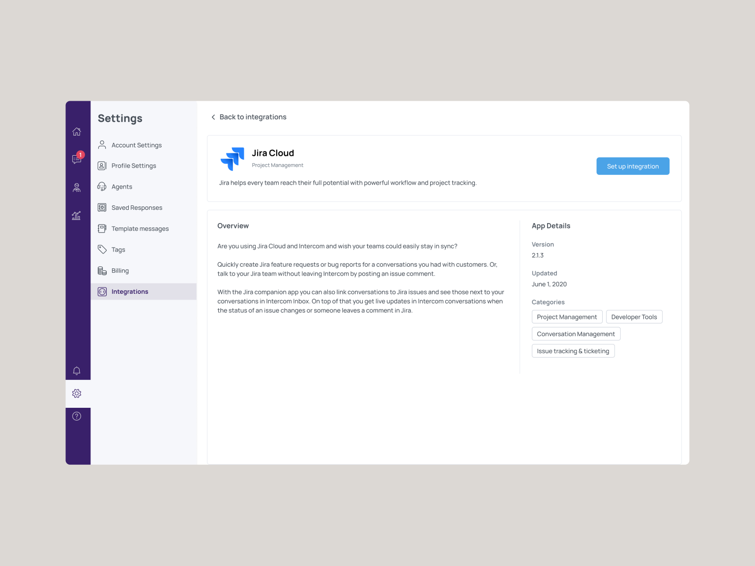Open the help question mark icon
Screen dimensions: 755x566
tap(77, 416)
